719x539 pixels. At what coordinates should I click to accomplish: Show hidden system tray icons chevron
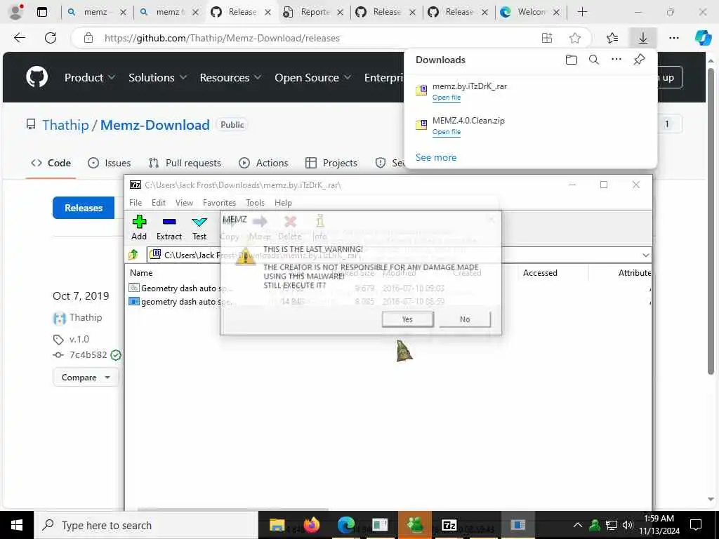(578, 525)
